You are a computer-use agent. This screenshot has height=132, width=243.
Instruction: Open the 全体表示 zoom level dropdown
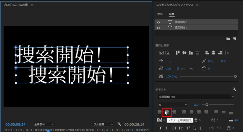(44, 124)
